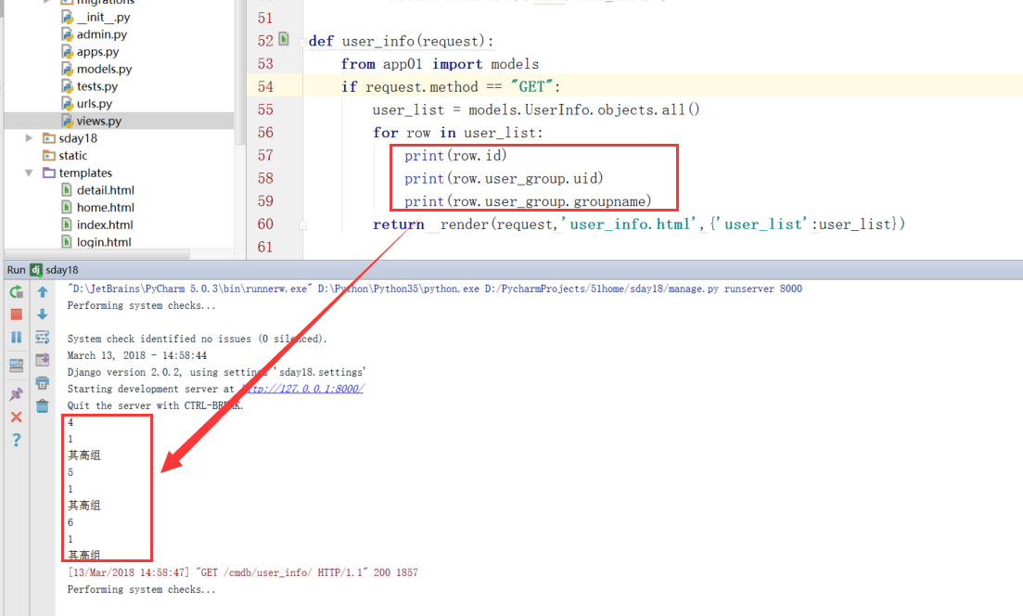Click the dj icon on the sday18 run tab
This screenshot has height=616, width=1023.
[36, 269]
